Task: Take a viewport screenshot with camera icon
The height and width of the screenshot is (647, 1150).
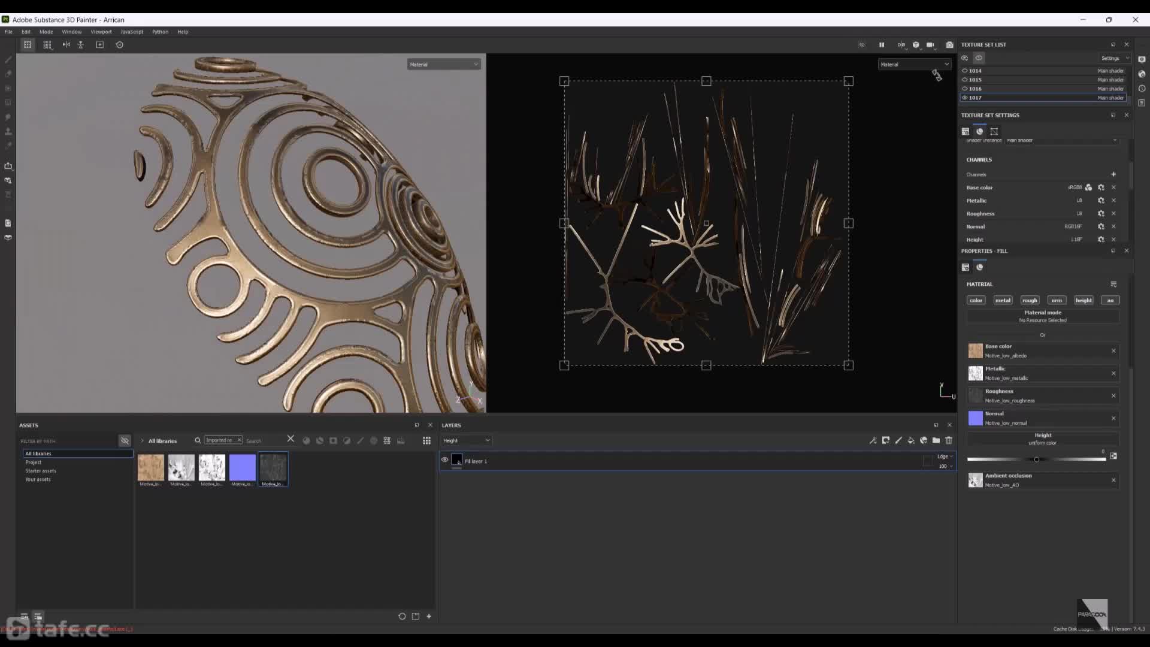Action: point(949,44)
